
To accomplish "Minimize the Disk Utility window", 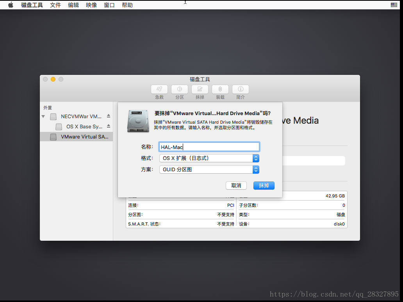I will (53, 79).
